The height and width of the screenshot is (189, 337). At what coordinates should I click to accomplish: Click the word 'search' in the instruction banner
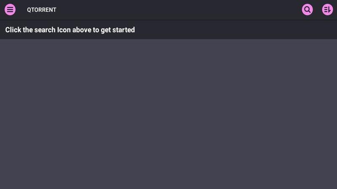(x=45, y=30)
